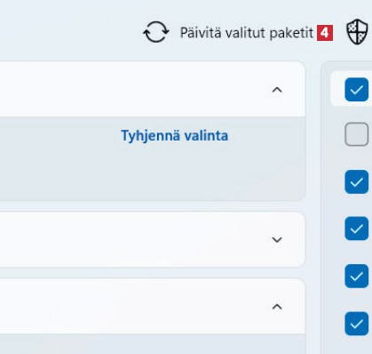Uncheck the topmost highlighted package checkbox

tap(357, 89)
